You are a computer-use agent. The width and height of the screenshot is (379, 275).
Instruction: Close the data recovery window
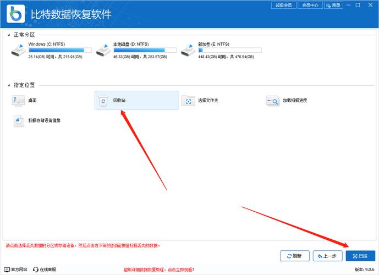(370, 5)
